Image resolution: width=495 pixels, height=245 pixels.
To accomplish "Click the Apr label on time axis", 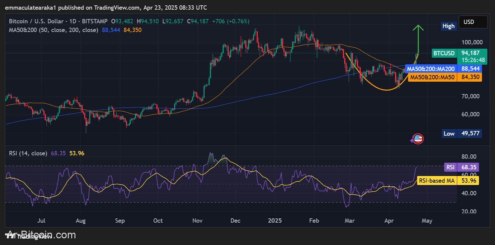I will click(389, 221).
